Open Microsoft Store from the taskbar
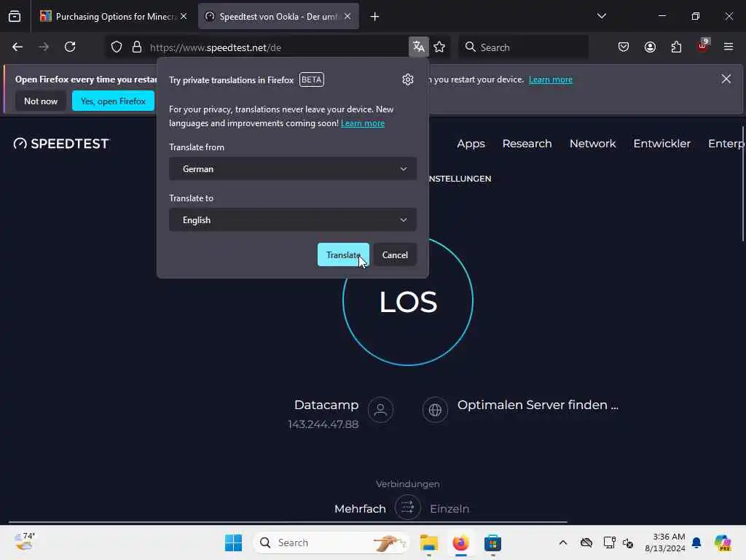 tap(492, 542)
